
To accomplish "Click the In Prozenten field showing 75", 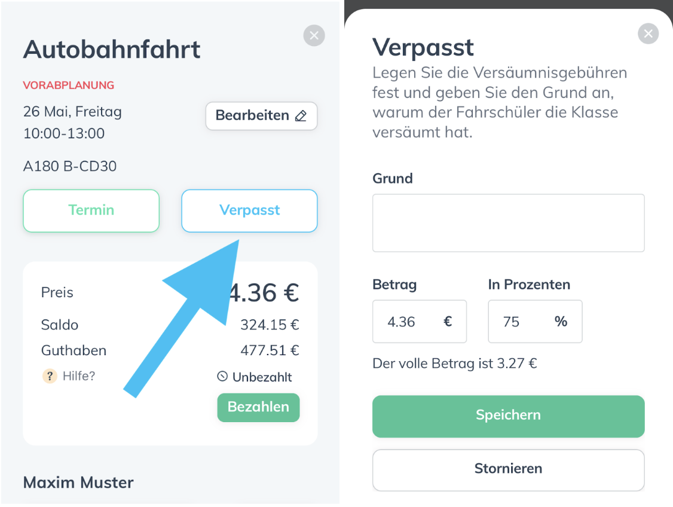I will pyautogui.click(x=535, y=322).
